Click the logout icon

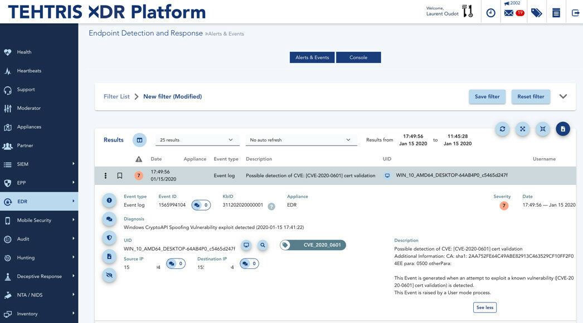[575, 13]
